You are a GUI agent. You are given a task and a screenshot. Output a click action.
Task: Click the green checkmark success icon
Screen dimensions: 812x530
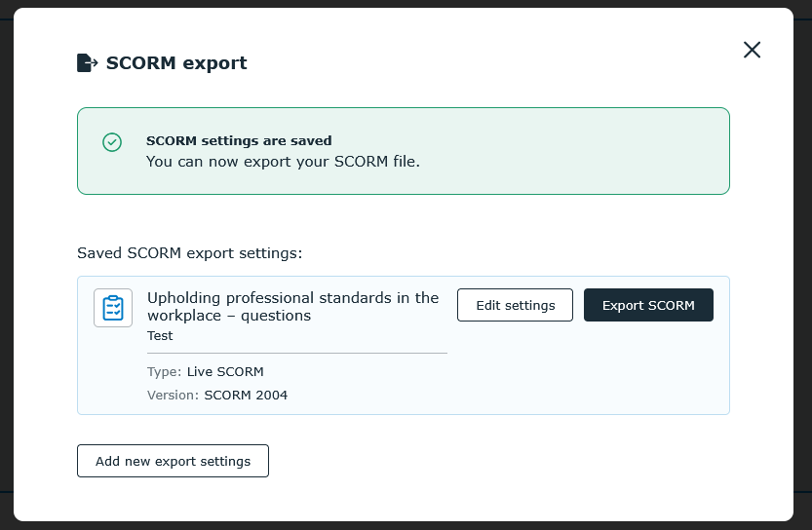pos(112,142)
